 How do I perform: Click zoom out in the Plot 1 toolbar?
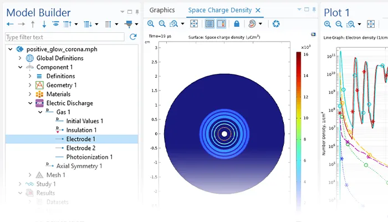(338, 24)
